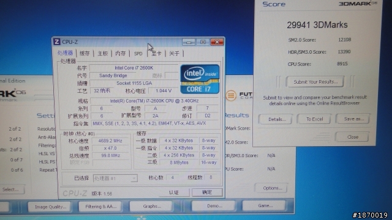Click the 16-way L3 associativity value
This screenshot has width=392, height=220.
(x=208, y=163)
